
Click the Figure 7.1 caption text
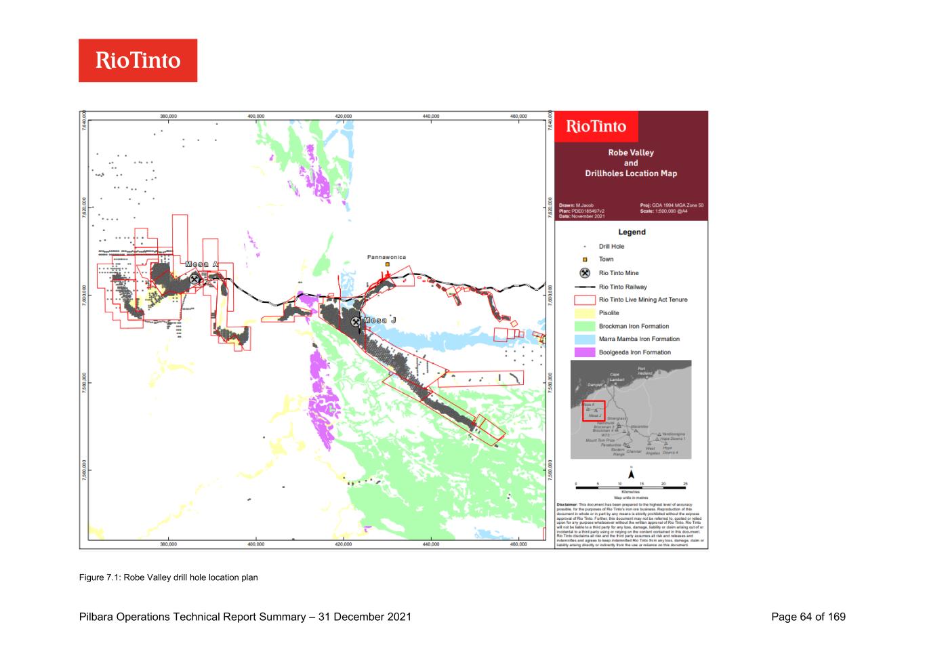(x=169, y=577)
